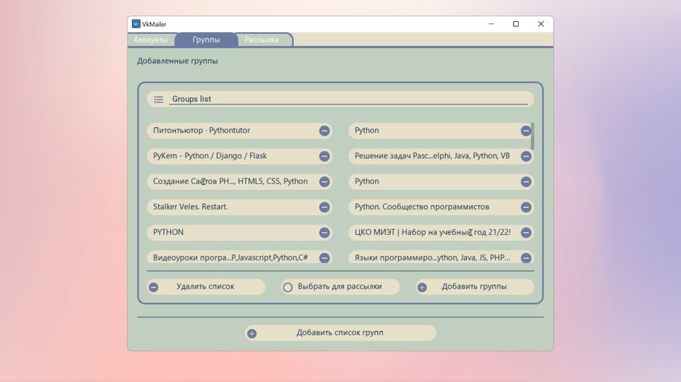Screen dimensions: 681x382
Task: Select the Stalker Veles. Restart. entry text
Action: (x=190, y=207)
